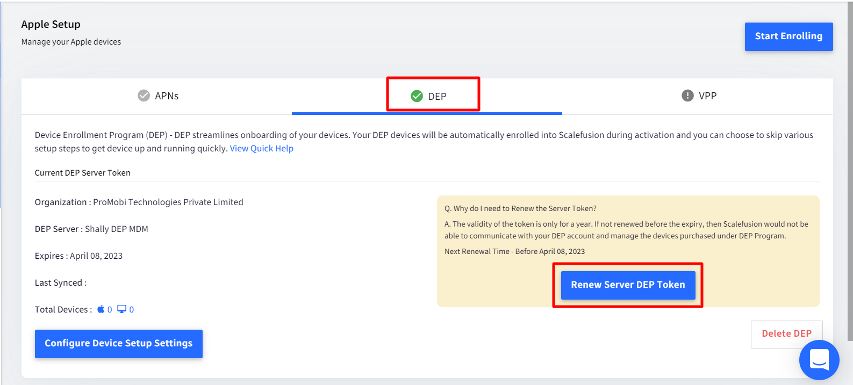Click 'Expires : April 08, 2023' text
Viewport: 853px width, 385px height.
point(78,256)
